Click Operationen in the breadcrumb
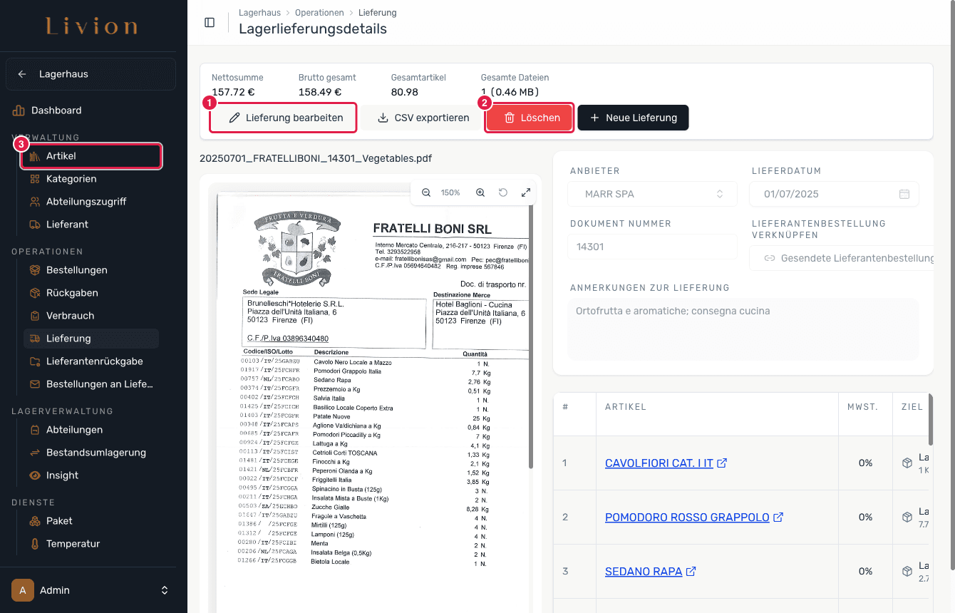 320,13
